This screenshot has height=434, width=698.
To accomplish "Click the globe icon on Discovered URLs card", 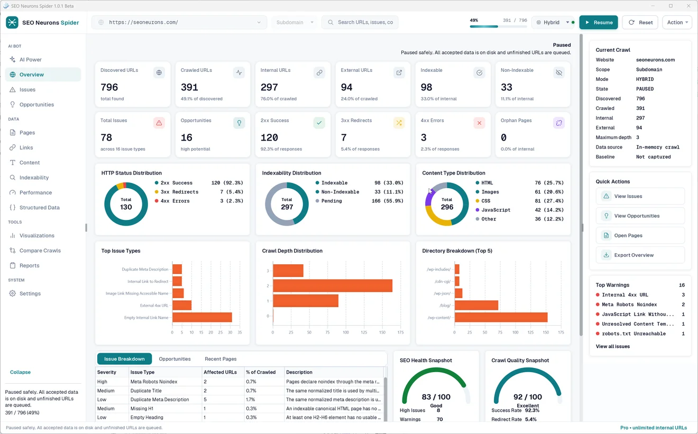I will (x=159, y=72).
